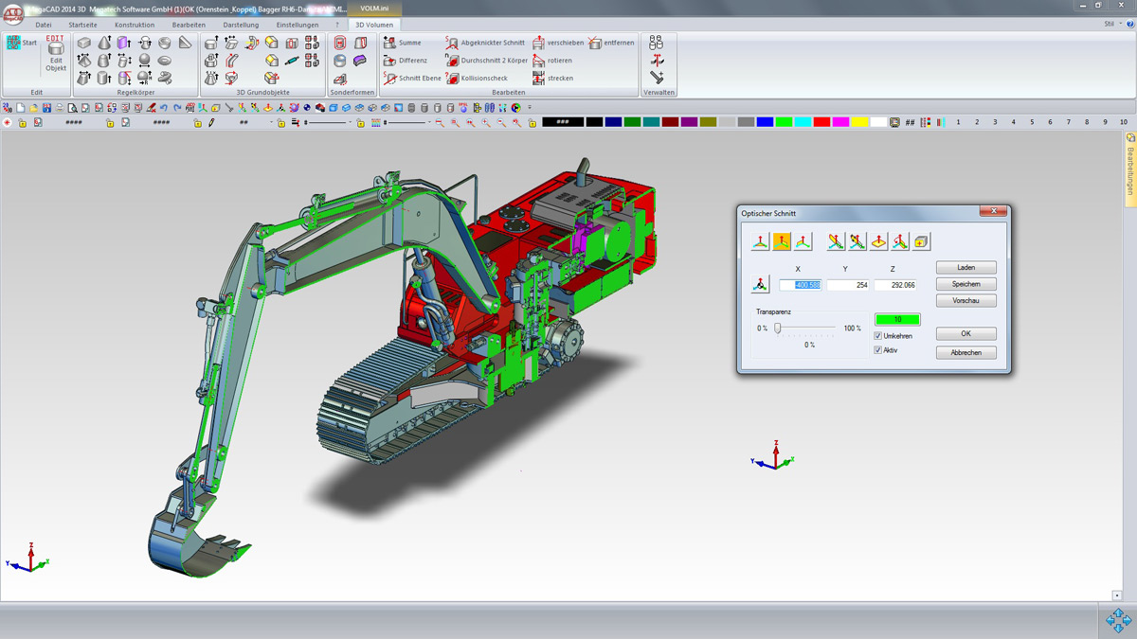1137x639 pixels.
Task: Click the Speichern button in the dialog
Action: tap(966, 284)
